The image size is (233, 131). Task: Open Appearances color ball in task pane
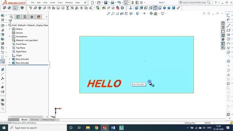coord(223,39)
